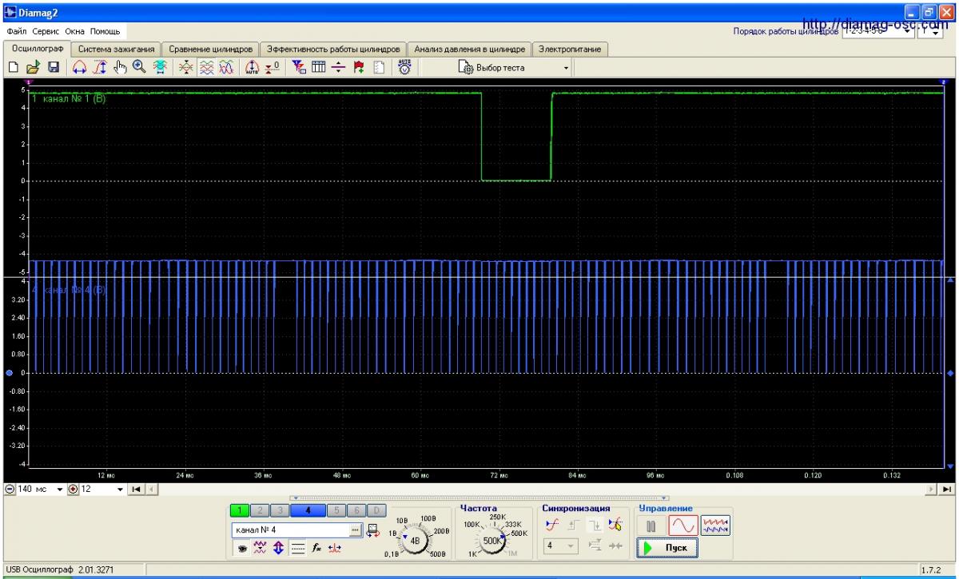Screen dimensions: 959x579
Task: Click the fx math function icon
Action: coord(316,548)
